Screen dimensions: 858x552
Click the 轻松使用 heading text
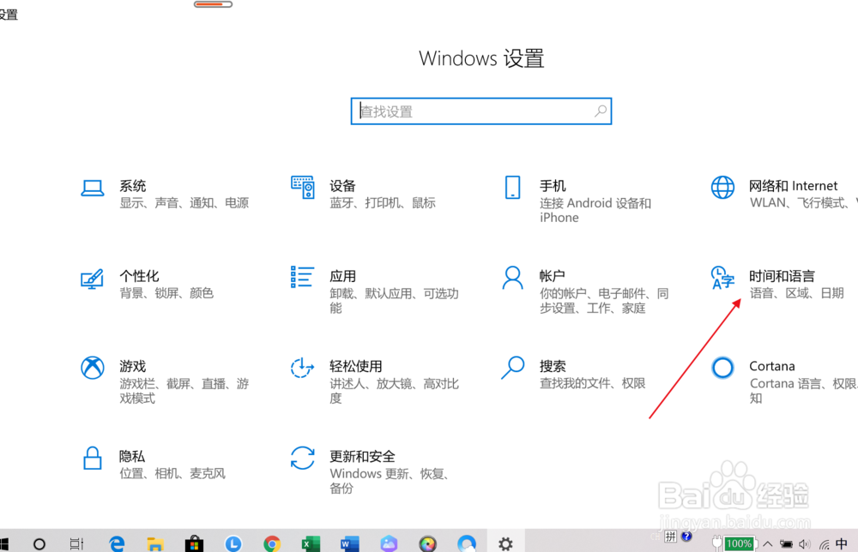pyautogui.click(x=356, y=366)
